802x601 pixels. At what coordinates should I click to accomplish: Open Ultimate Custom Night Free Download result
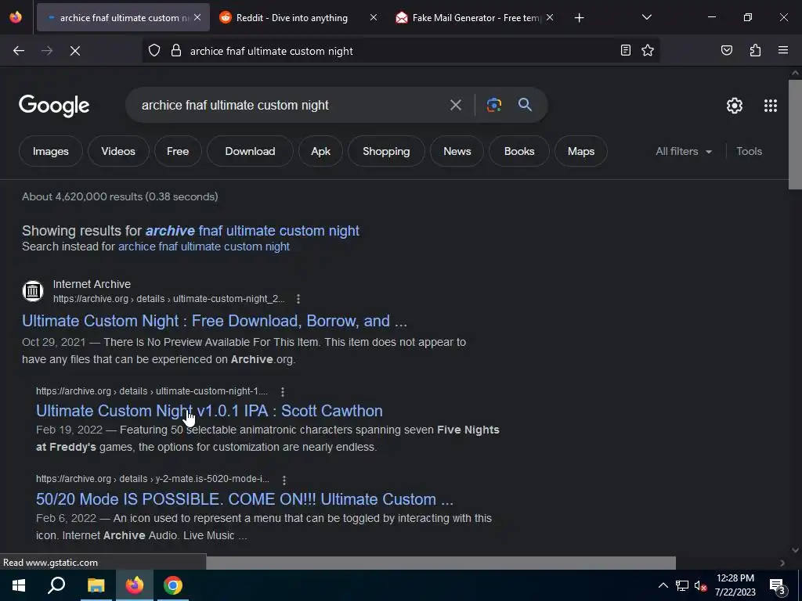coord(215,321)
